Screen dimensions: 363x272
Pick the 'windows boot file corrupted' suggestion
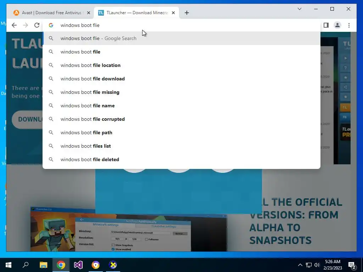coord(181,119)
